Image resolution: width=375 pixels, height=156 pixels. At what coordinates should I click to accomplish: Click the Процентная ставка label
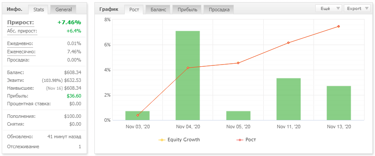tap(29, 104)
